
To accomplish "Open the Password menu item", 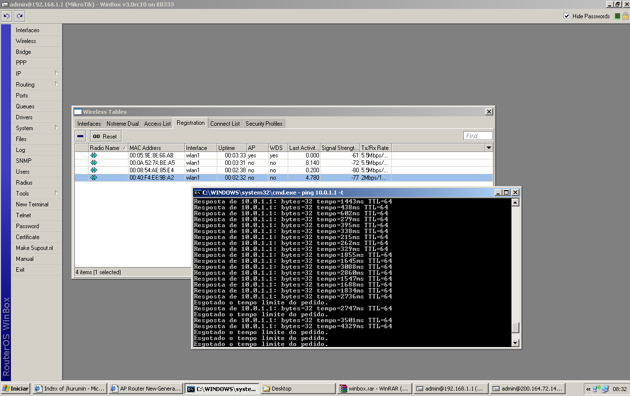I will (37, 226).
